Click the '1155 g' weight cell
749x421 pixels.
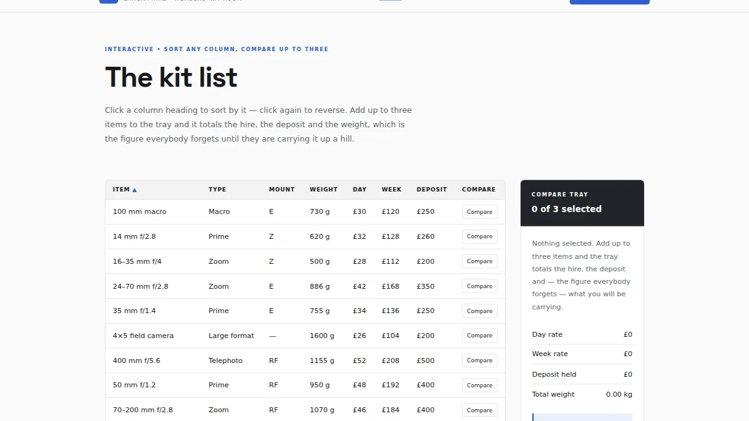[x=322, y=361]
